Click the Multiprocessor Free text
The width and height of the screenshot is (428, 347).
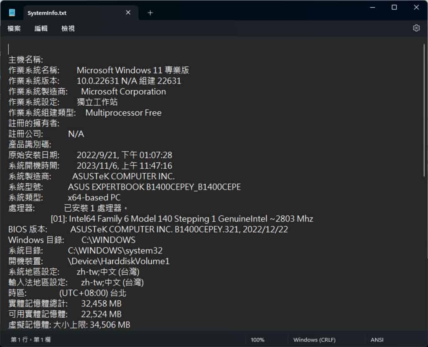click(x=123, y=113)
